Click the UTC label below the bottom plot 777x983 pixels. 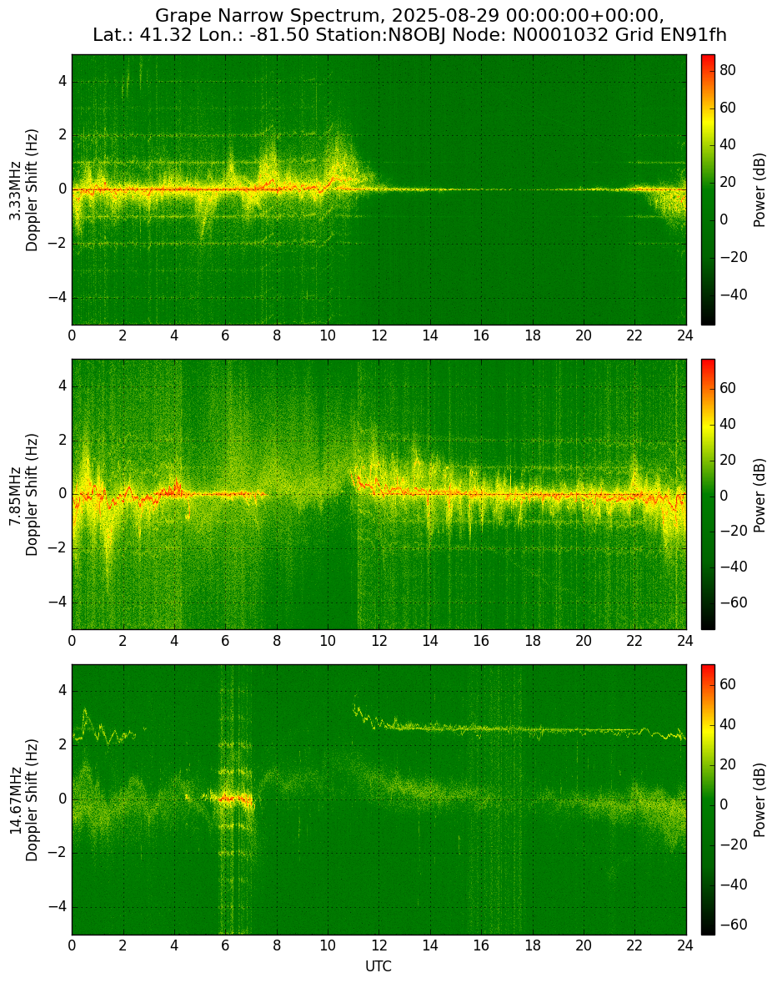[x=378, y=966]
